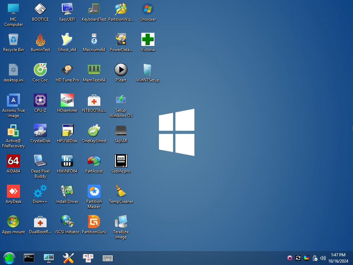The image size is (353, 265).
Task: Open PowerData recovery icon
Action: pos(121,42)
